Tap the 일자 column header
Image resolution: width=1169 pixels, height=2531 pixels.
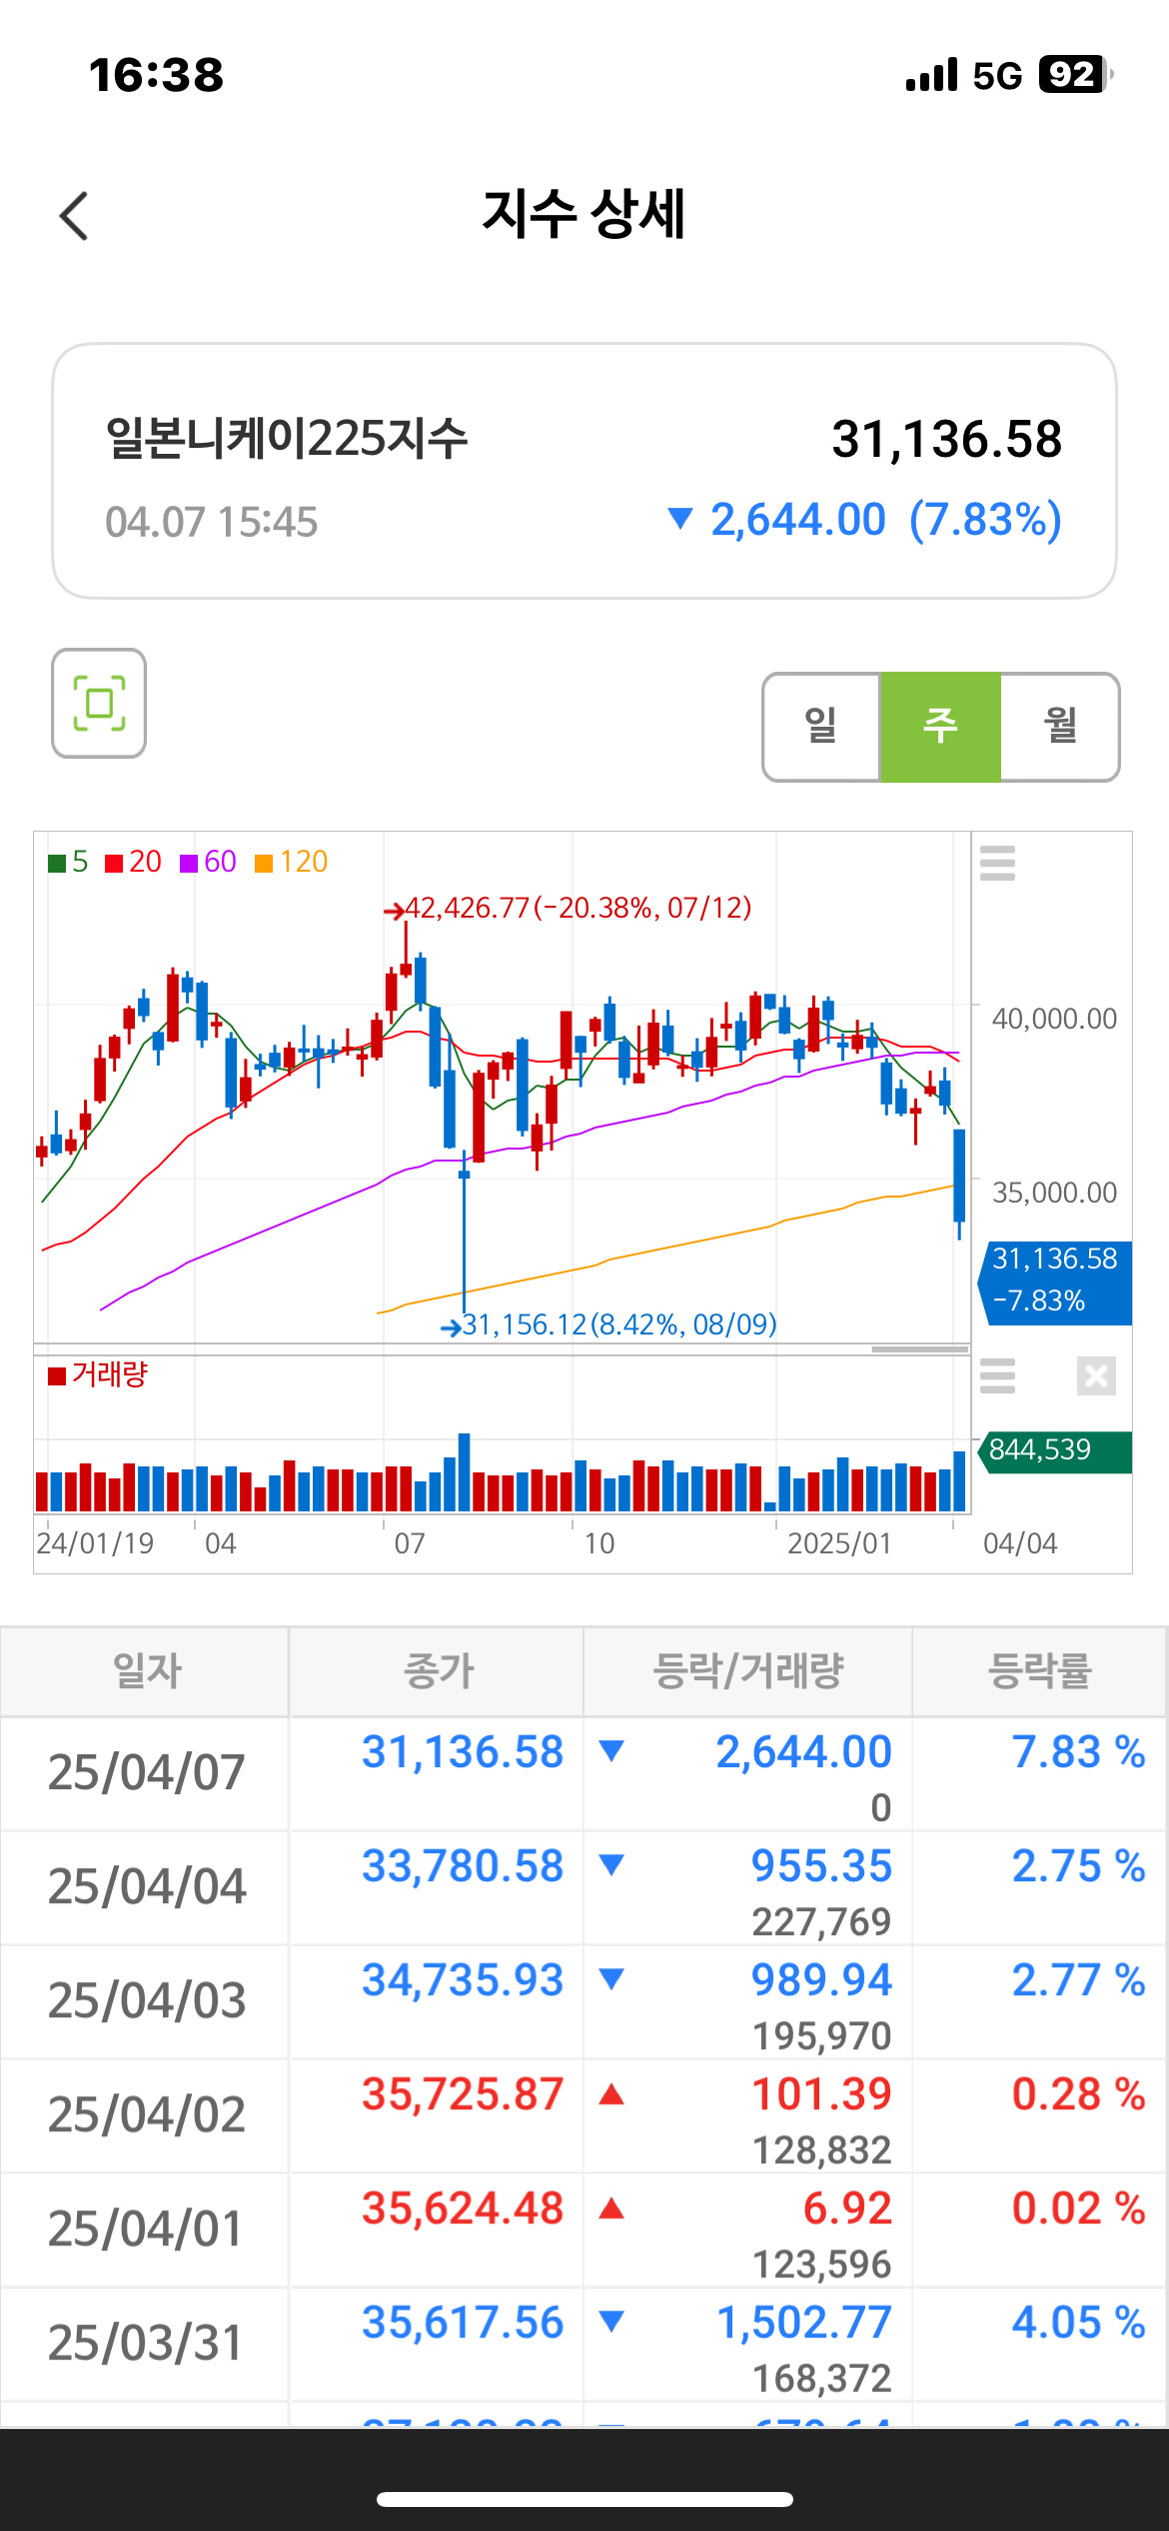tap(146, 1670)
